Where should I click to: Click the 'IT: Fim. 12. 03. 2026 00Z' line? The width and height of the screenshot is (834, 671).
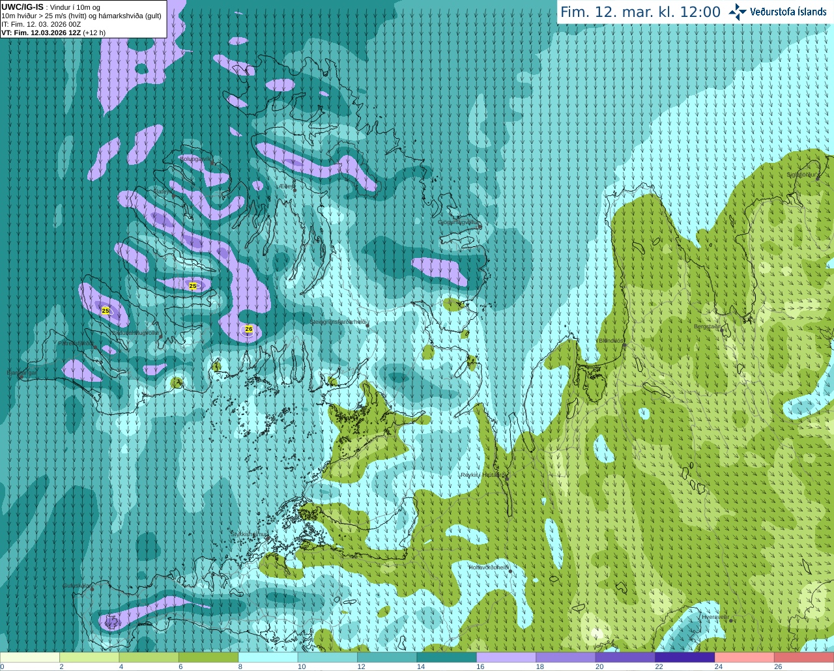pos(41,24)
